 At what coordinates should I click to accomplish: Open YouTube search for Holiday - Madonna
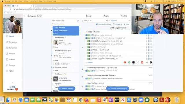pyautogui.click(x=125, y=62)
